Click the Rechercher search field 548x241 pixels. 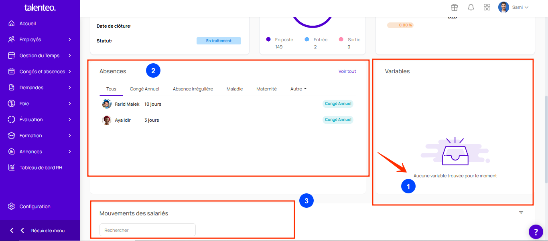(x=147, y=230)
